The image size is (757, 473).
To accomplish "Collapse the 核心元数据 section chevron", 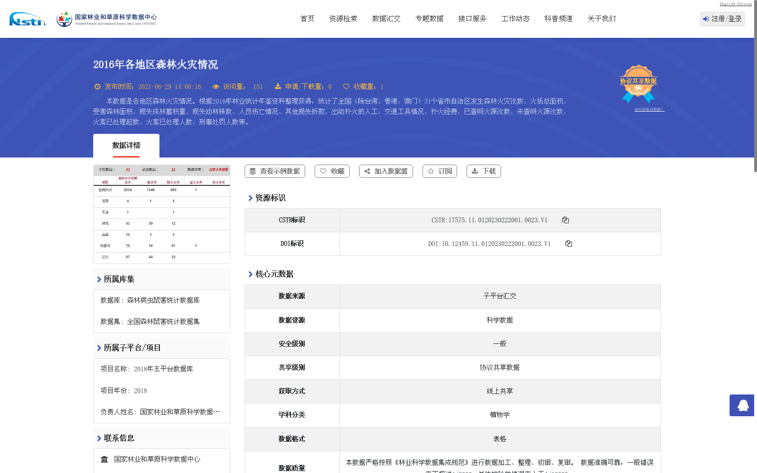I will coord(251,274).
